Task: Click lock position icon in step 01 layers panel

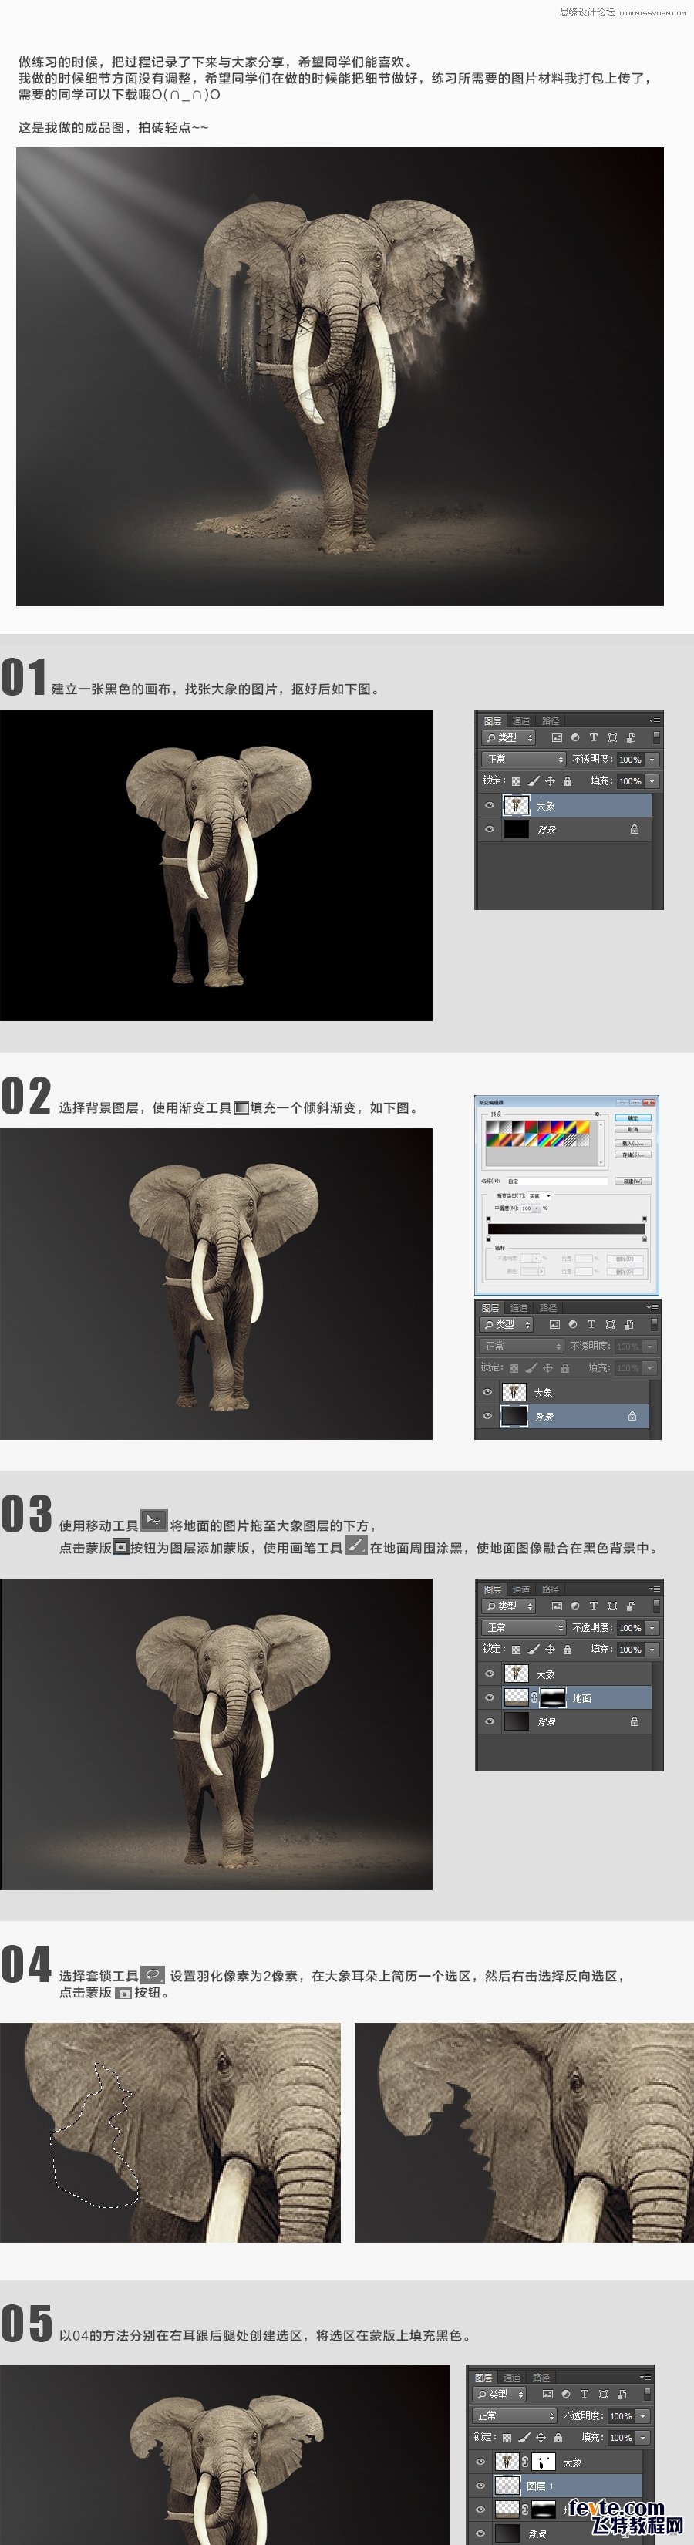Action: coord(550,781)
